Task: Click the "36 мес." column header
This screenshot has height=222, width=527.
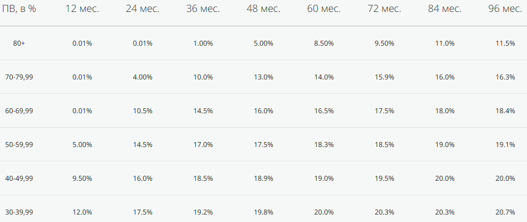Action: click(x=203, y=9)
